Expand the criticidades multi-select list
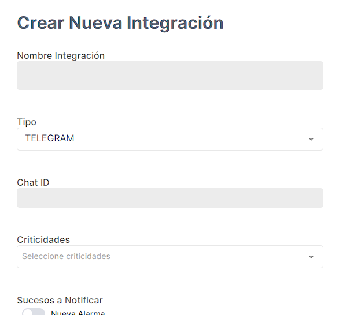The width and height of the screenshot is (339, 315). 170,257
